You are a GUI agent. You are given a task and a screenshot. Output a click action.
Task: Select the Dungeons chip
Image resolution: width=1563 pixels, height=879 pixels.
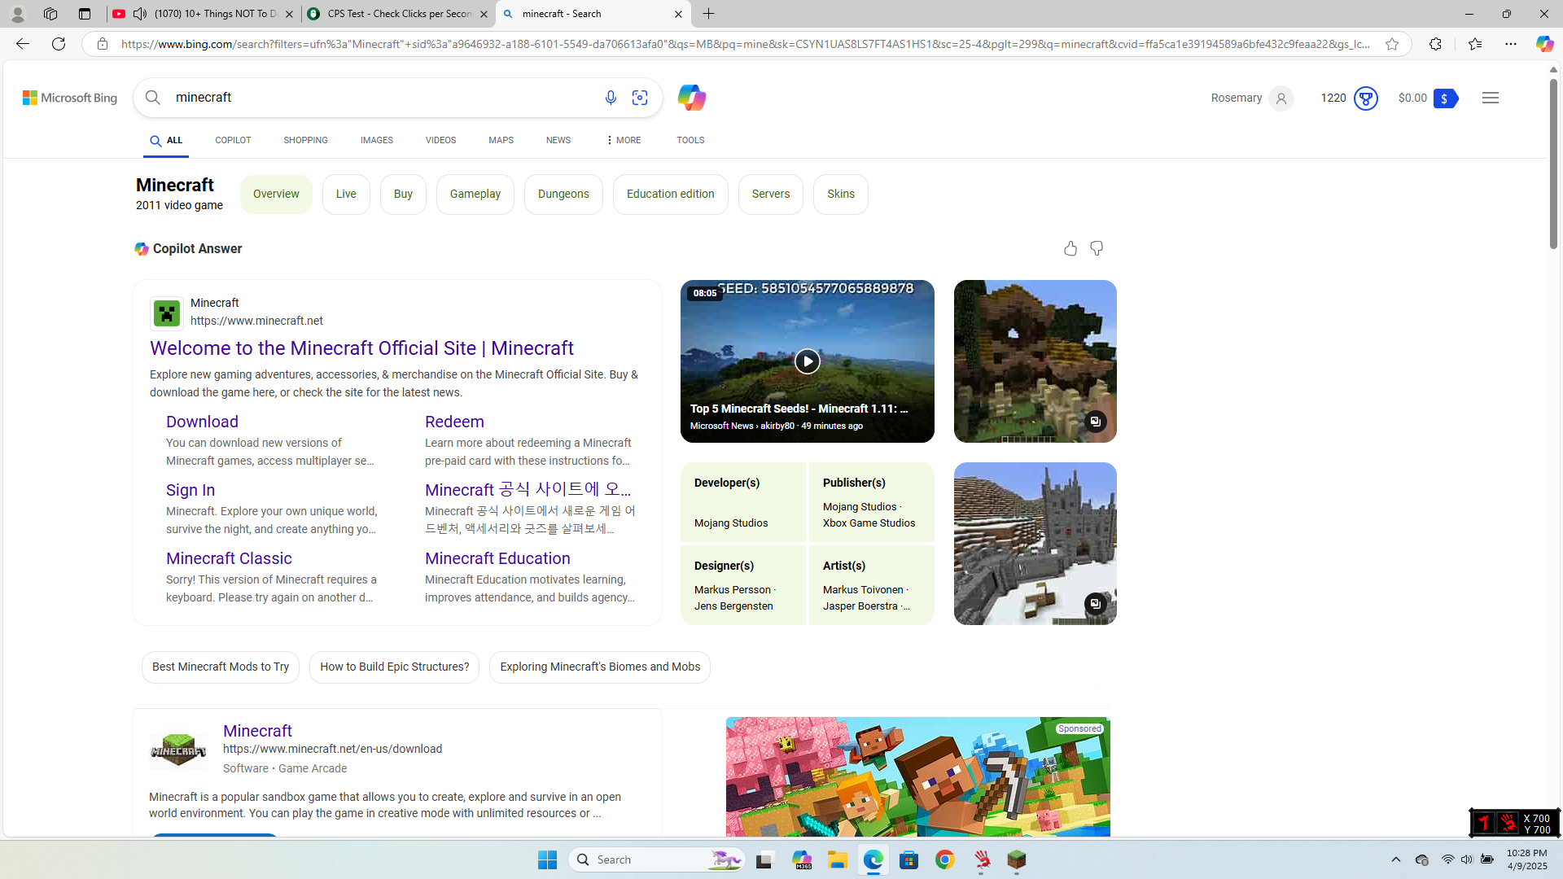pyautogui.click(x=563, y=195)
